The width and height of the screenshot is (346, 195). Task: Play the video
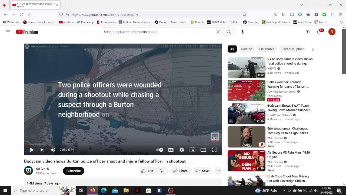32,150
